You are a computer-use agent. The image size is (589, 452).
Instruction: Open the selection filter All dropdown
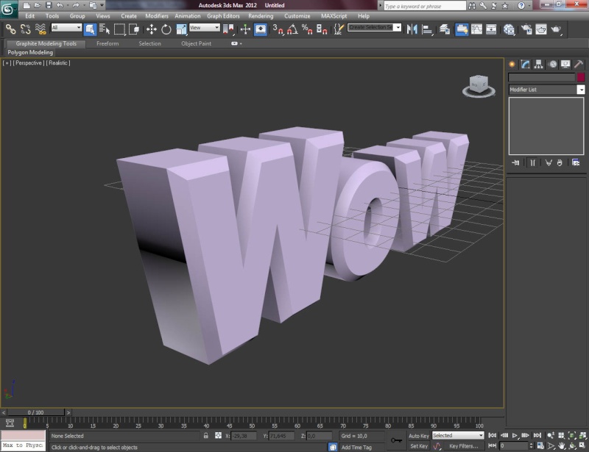tap(66, 27)
